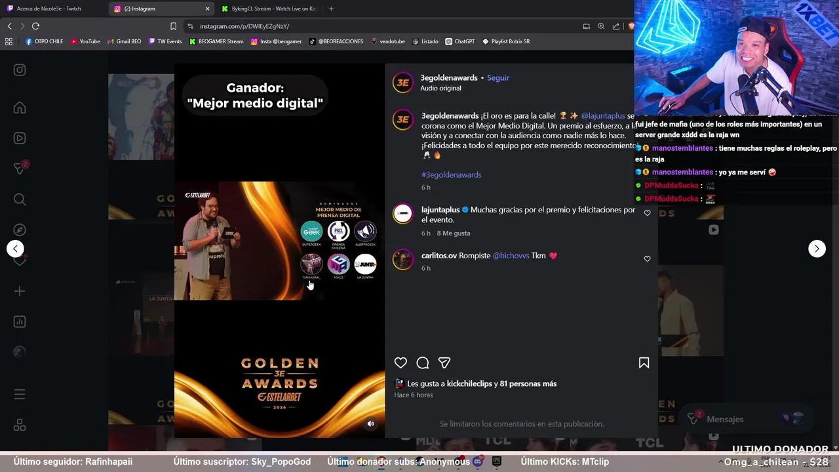Screen dimensions: 839x472
Task: Go to the next post arrow
Action: pos(817,248)
